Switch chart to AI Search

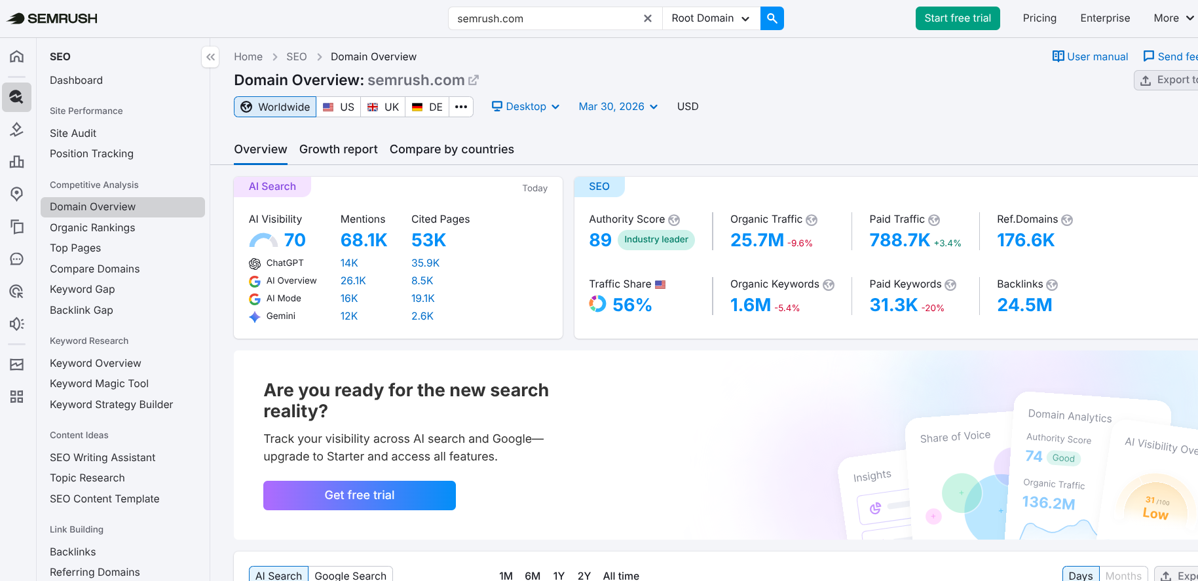[278, 575]
